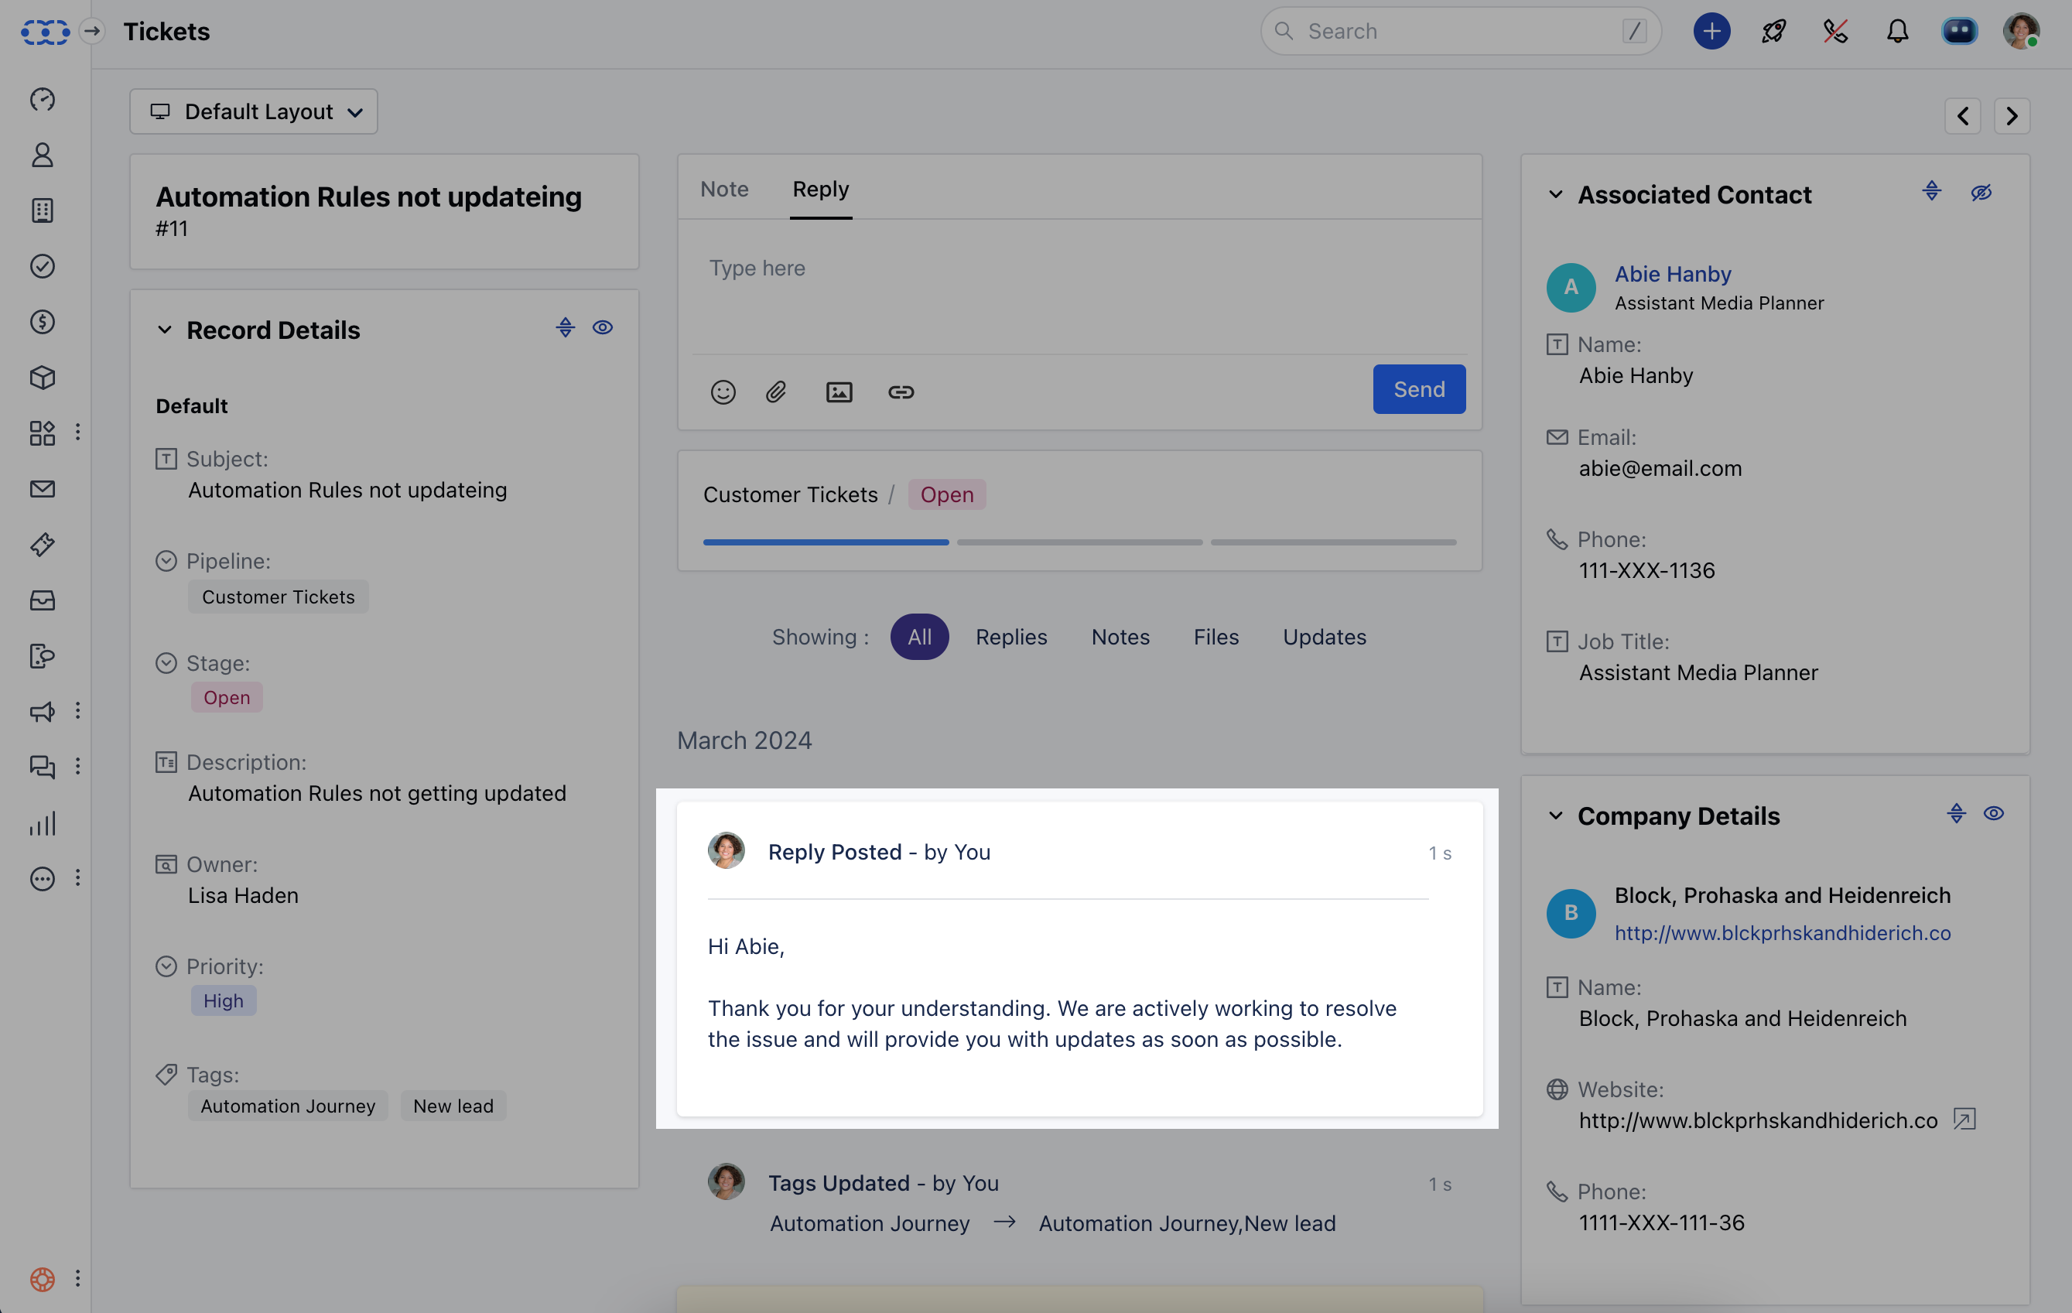Switch to the Reply tab
This screenshot has width=2072, height=1313.
pyautogui.click(x=821, y=190)
